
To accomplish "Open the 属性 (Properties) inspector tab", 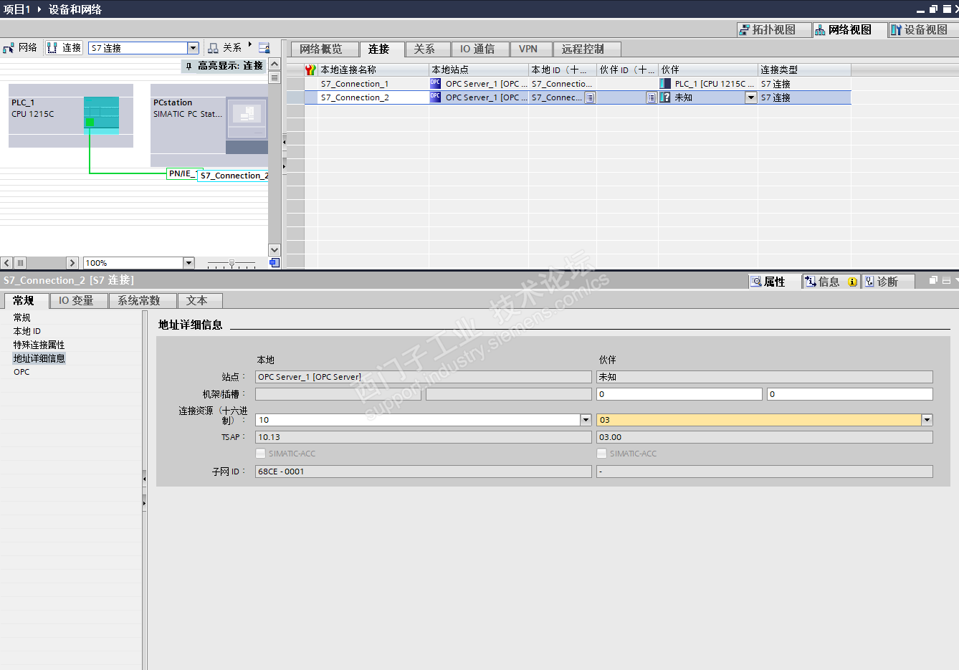I will (774, 282).
